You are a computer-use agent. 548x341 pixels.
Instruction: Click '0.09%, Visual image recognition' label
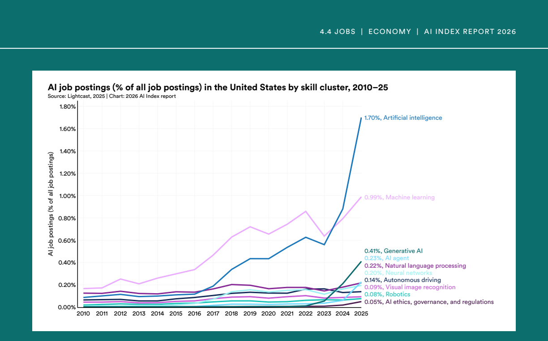(410, 287)
